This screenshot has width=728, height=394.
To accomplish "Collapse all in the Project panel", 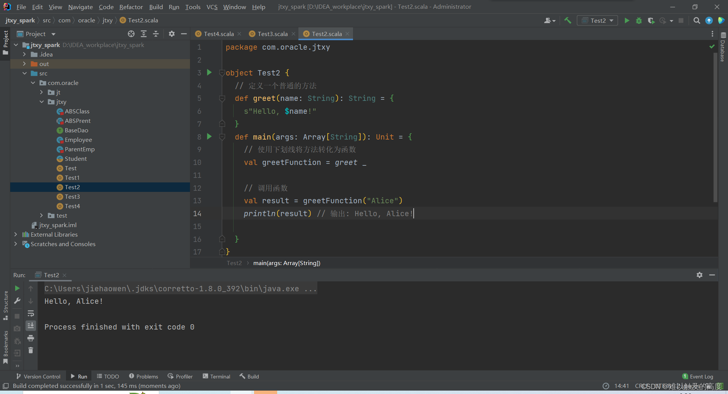I will [156, 34].
